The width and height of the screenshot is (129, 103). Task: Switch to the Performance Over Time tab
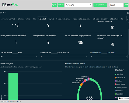[x=24, y=19]
